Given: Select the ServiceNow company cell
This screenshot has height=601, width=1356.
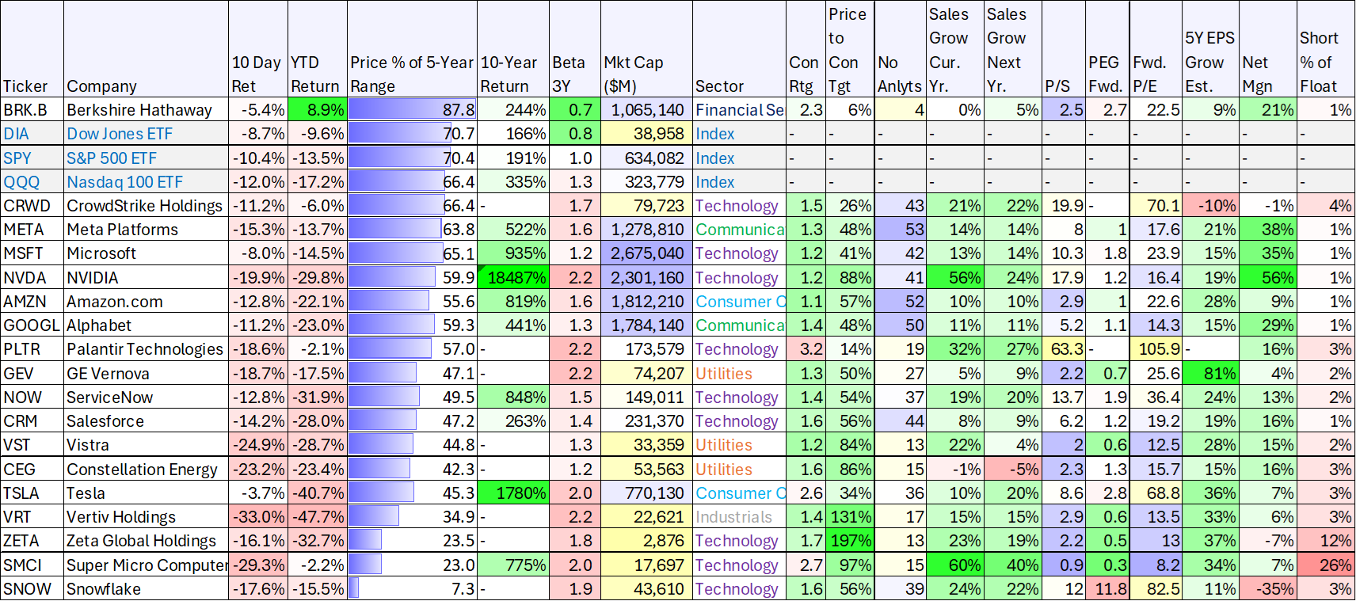Looking at the screenshot, I should (147, 397).
